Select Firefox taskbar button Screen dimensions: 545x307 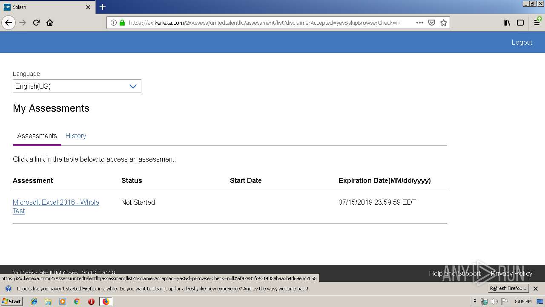click(x=106, y=301)
